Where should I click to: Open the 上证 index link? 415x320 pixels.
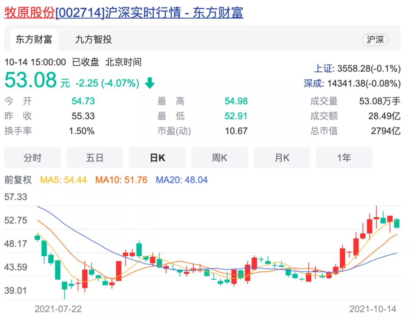click(323, 69)
